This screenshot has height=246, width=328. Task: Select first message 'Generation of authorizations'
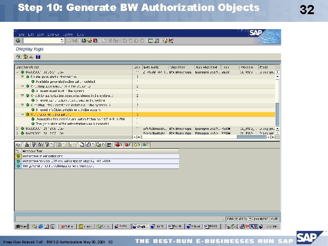point(100,156)
